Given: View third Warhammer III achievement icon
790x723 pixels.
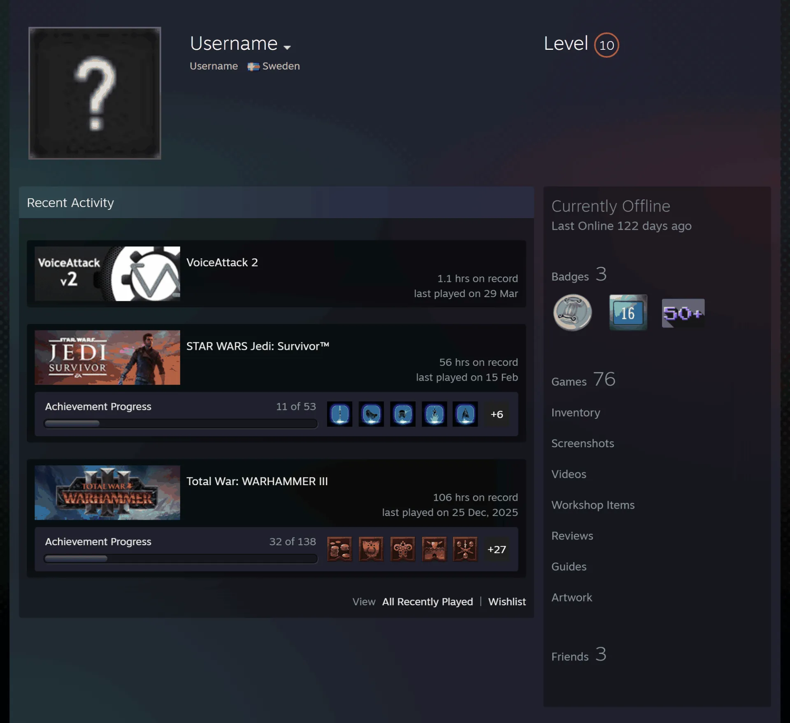Looking at the screenshot, I should [x=402, y=549].
